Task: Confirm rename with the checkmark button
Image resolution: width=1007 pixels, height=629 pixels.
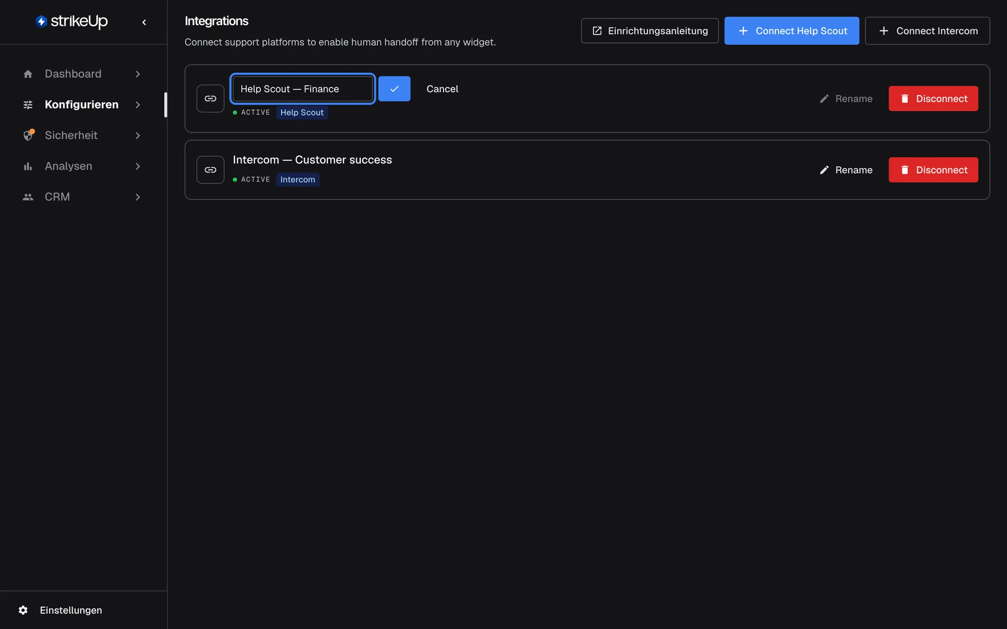Action: (x=394, y=89)
